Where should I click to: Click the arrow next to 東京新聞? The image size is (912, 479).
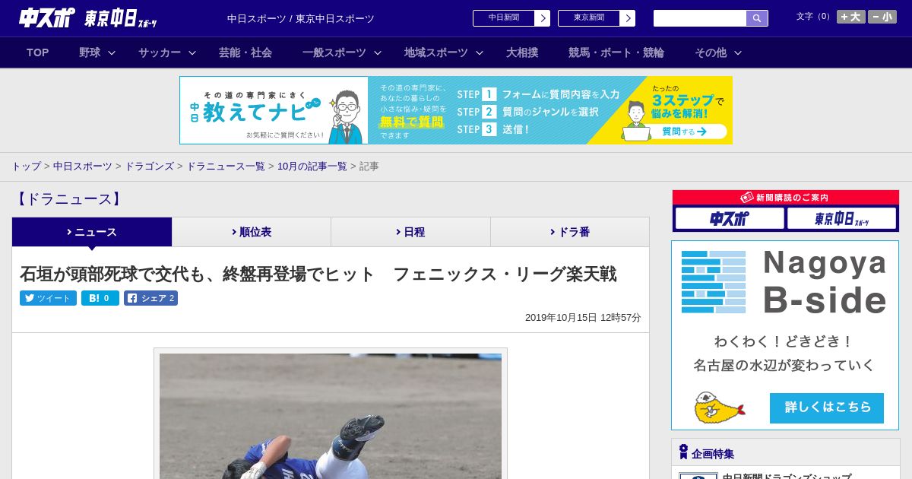[628, 18]
